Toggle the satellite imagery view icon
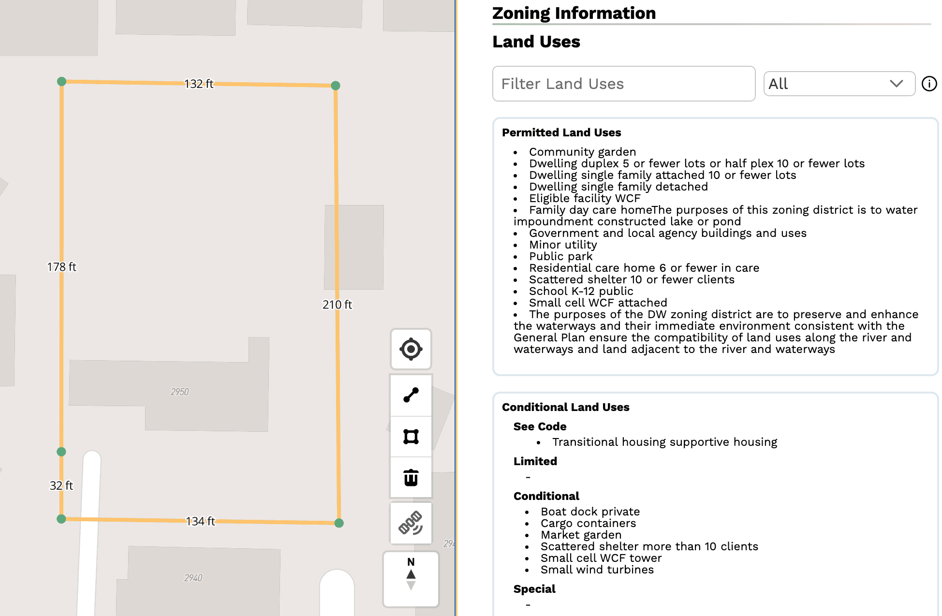942x616 pixels. 411,523
